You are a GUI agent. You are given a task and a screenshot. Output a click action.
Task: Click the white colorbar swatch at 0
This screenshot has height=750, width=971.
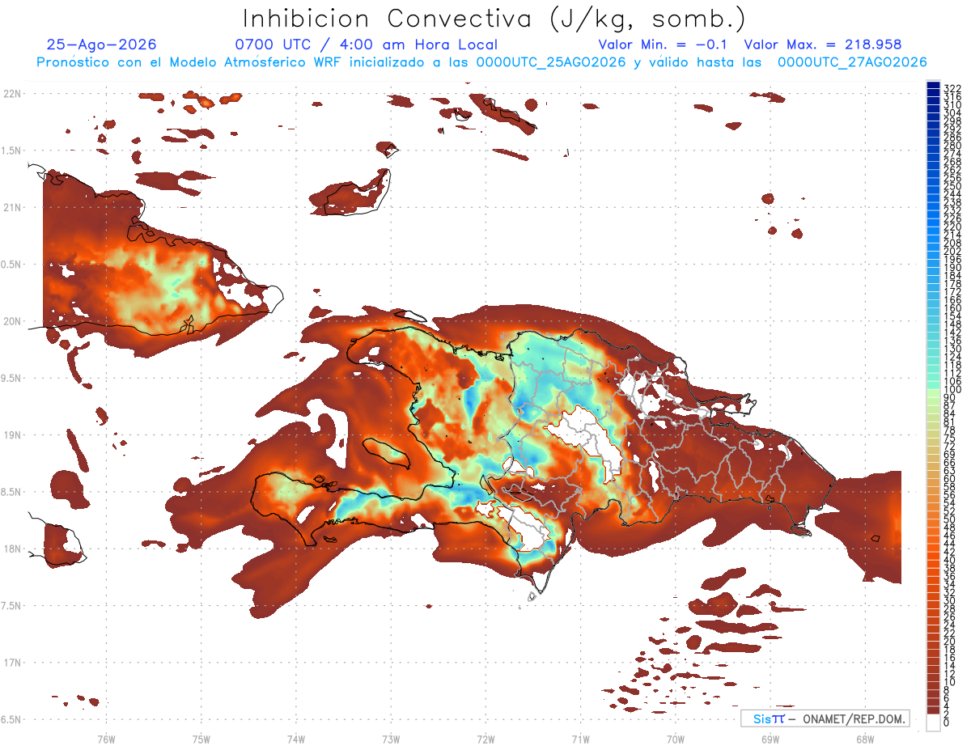933,722
